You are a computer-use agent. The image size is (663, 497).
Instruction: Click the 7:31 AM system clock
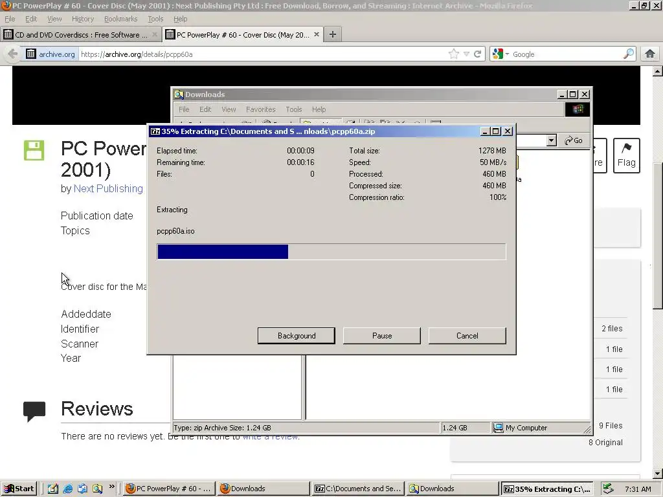pyautogui.click(x=638, y=489)
